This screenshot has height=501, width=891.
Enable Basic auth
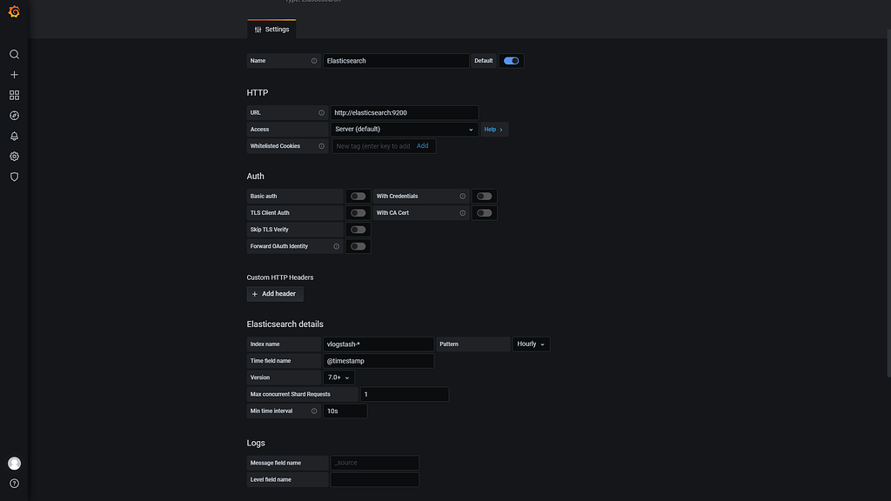pyautogui.click(x=358, y=196)
